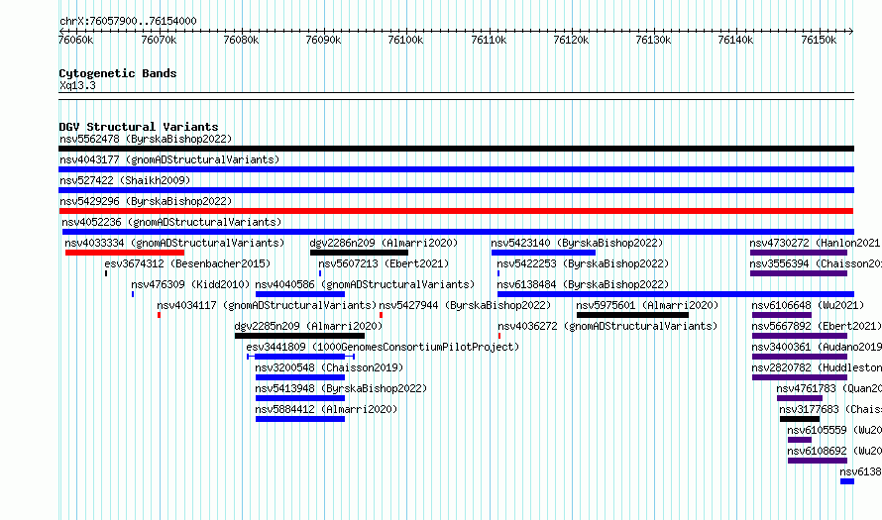The height and width of the screenshot is (520, 882).
Task: Open the nsv6108692 (Wu) label
Action: coord(834,451)
